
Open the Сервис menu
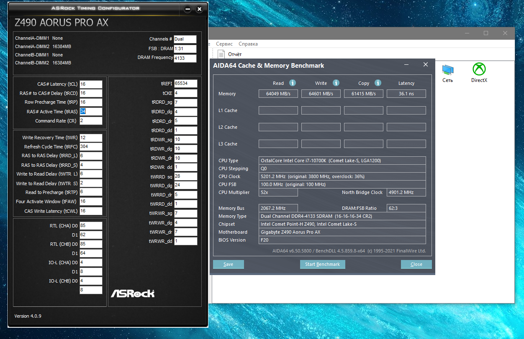(x=224, y=44)
